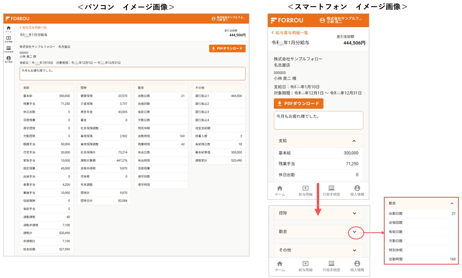Select 職務手当 row in PC 支給 table
The width and height of the screenshot is (462, 278).
[47, 144]
